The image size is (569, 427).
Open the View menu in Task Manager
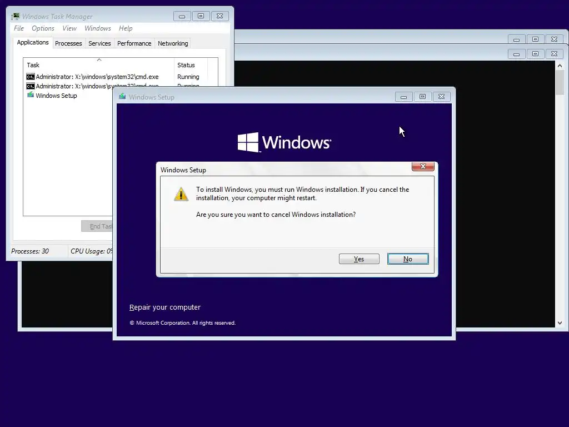pos(69,28)
